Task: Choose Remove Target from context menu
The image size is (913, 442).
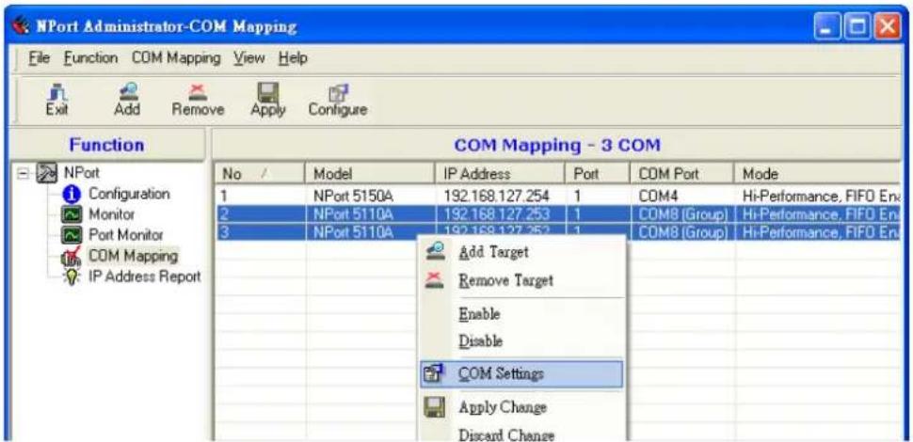Action: pyautogui.click(x=523, y=281)
